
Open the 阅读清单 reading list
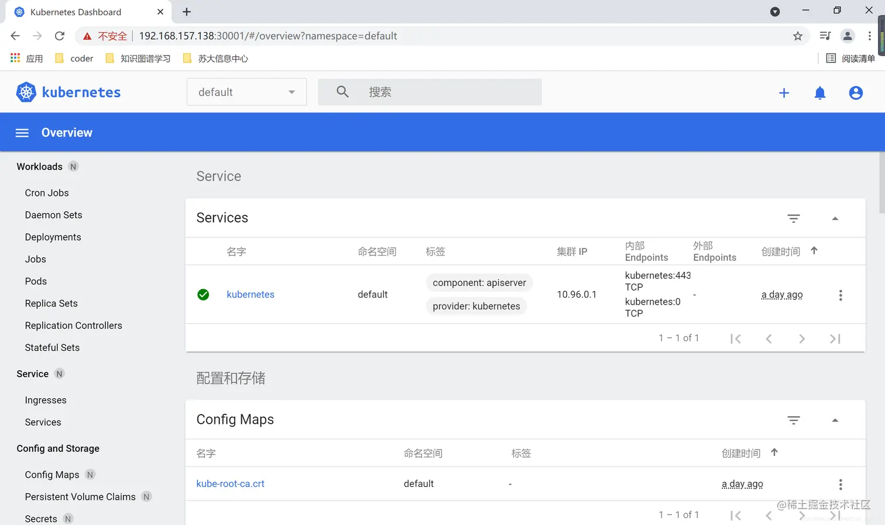point(850,58)
